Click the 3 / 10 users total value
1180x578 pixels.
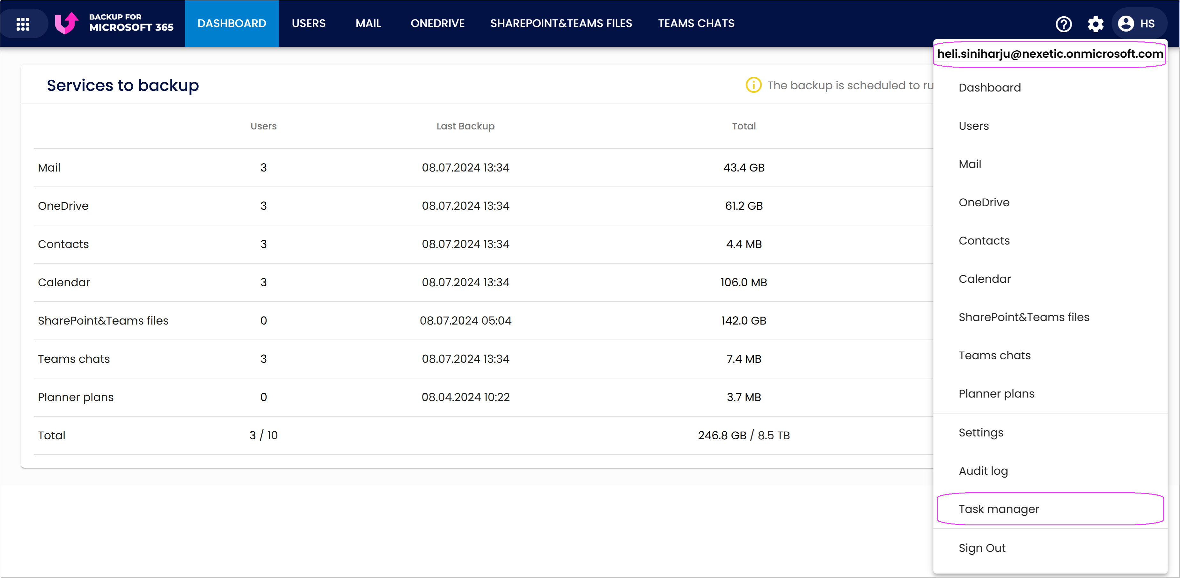pyautogui.click(x=263, y=435)
